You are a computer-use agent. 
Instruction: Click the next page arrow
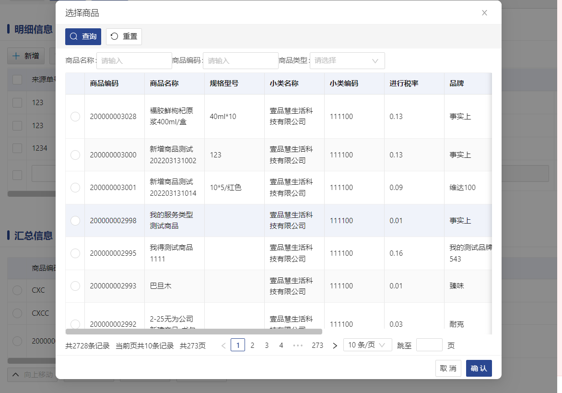click(x=335, y=345)
